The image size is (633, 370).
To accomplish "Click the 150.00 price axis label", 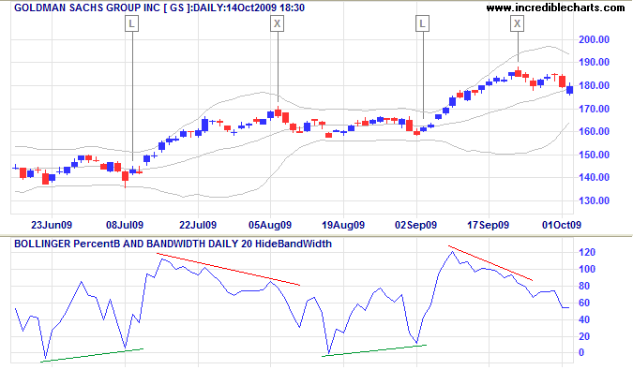I will (x=595, y=155).
